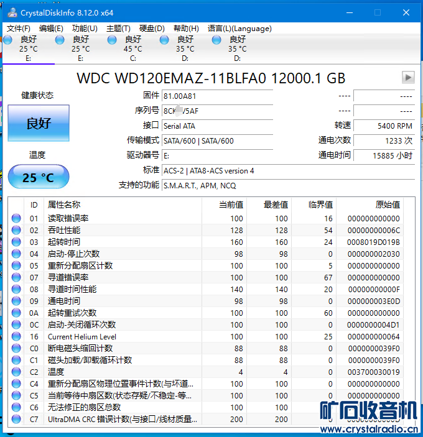Select raw value 003700030019

(x=374, y=372)
